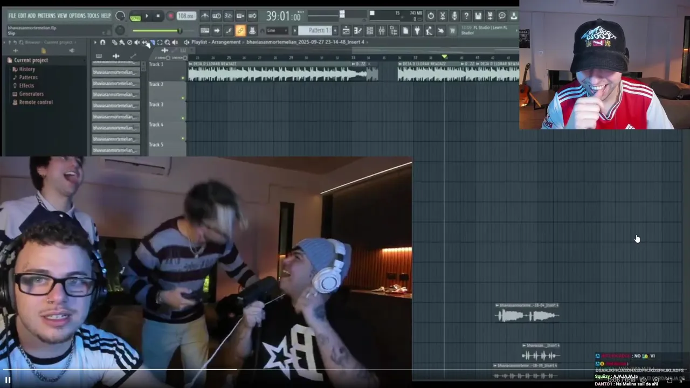Click the question mark help icon

coord(466,16)
